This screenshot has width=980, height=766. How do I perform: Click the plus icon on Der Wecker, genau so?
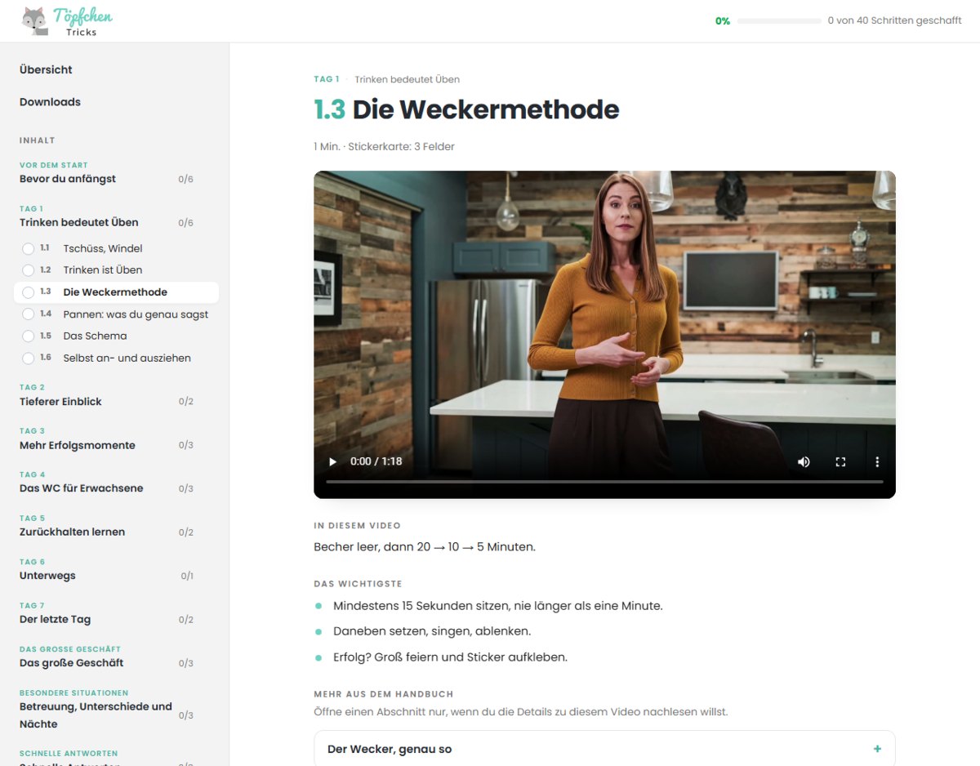[877, 749]
